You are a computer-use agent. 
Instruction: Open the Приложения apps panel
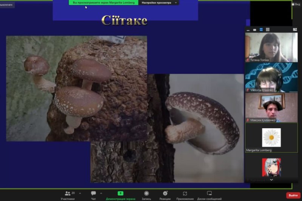tap(185, 195)
